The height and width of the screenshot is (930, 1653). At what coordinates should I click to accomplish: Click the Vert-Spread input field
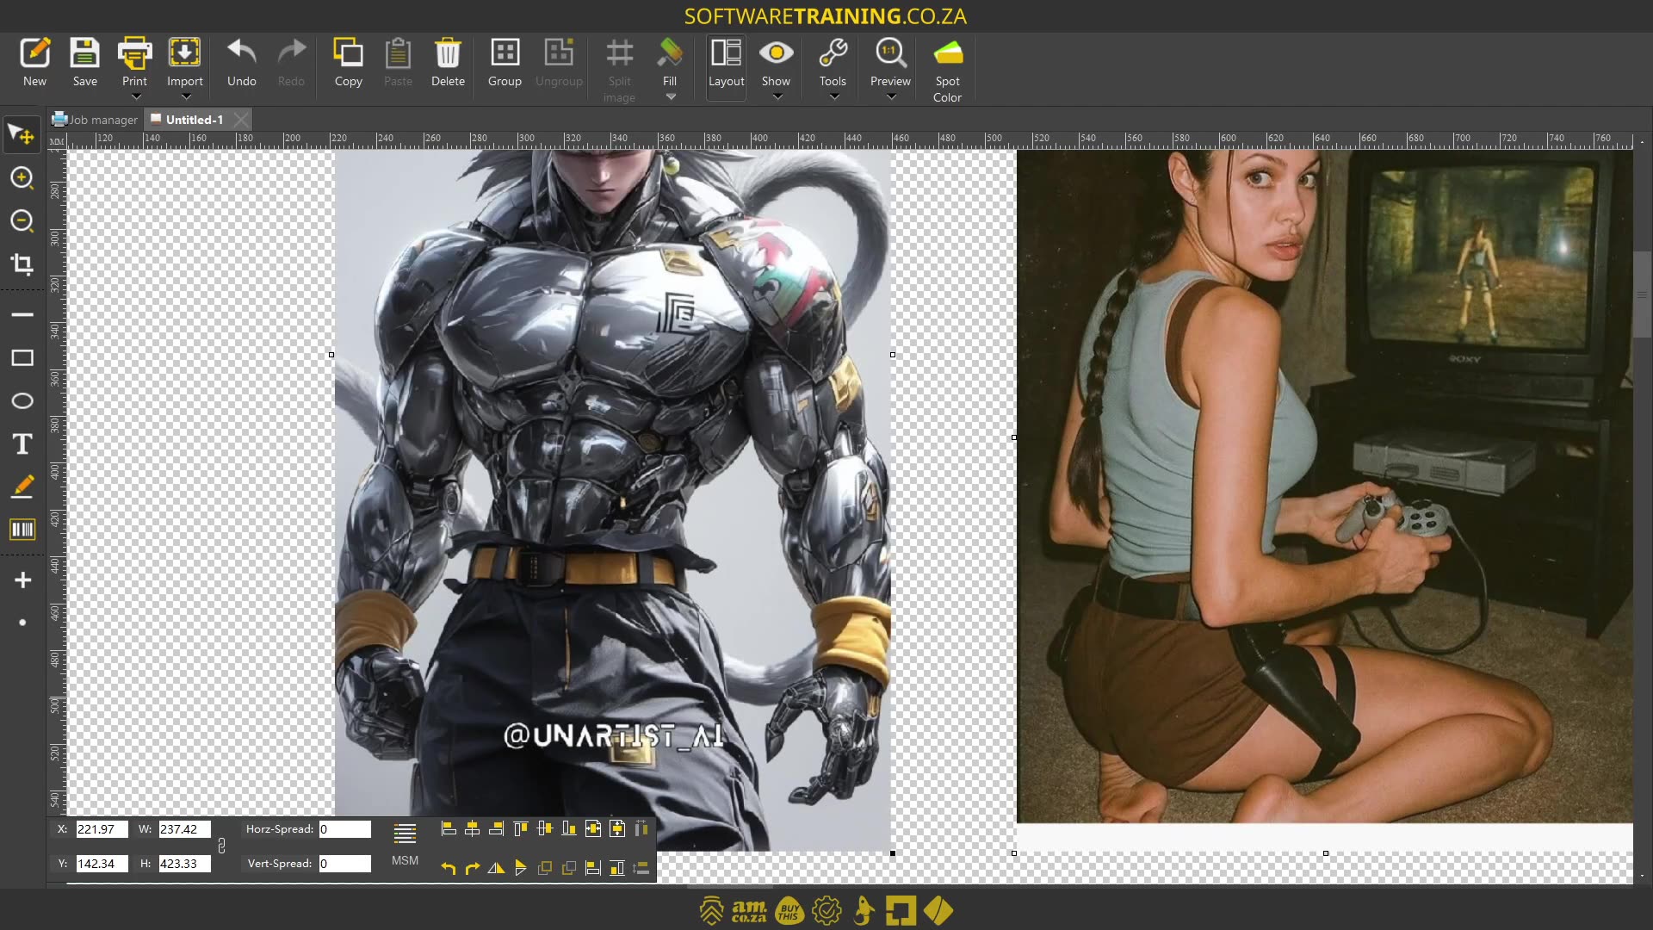[344, 864]
